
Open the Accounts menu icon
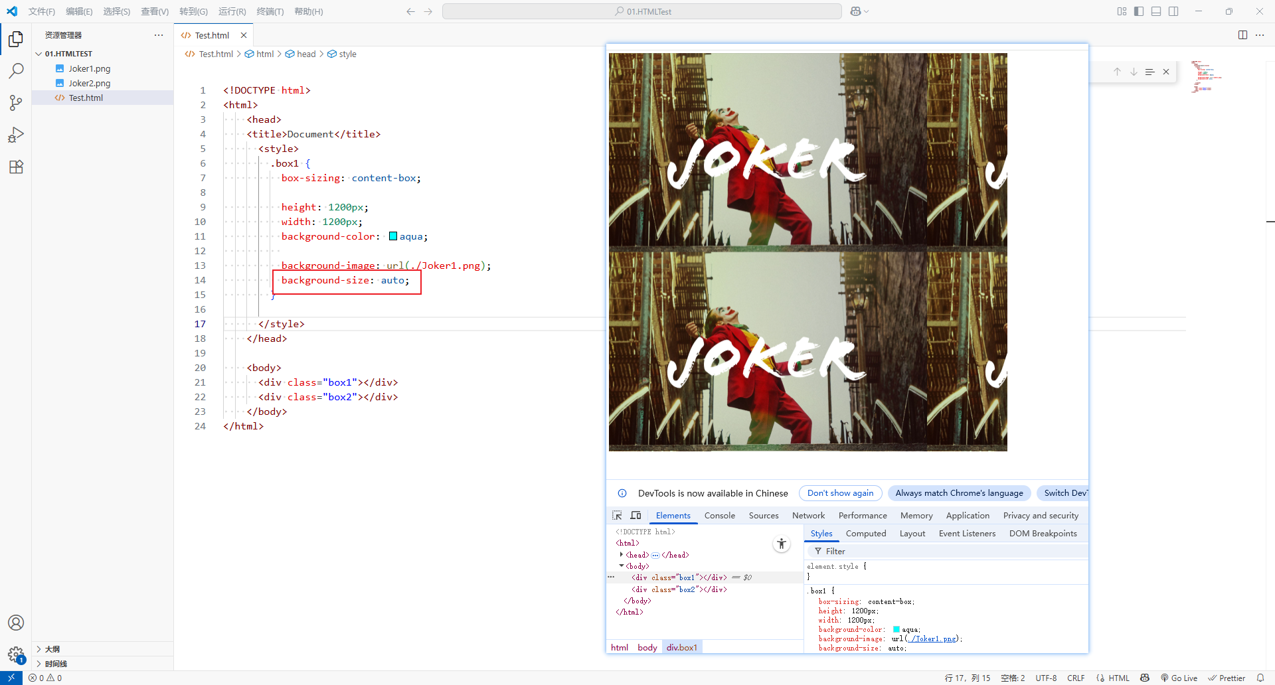(16, 623)
